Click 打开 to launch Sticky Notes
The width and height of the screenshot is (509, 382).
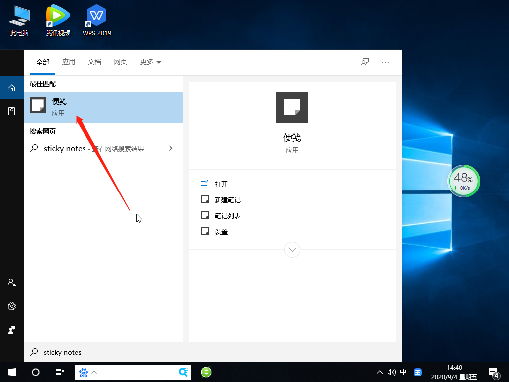click(x=221, y=184)
